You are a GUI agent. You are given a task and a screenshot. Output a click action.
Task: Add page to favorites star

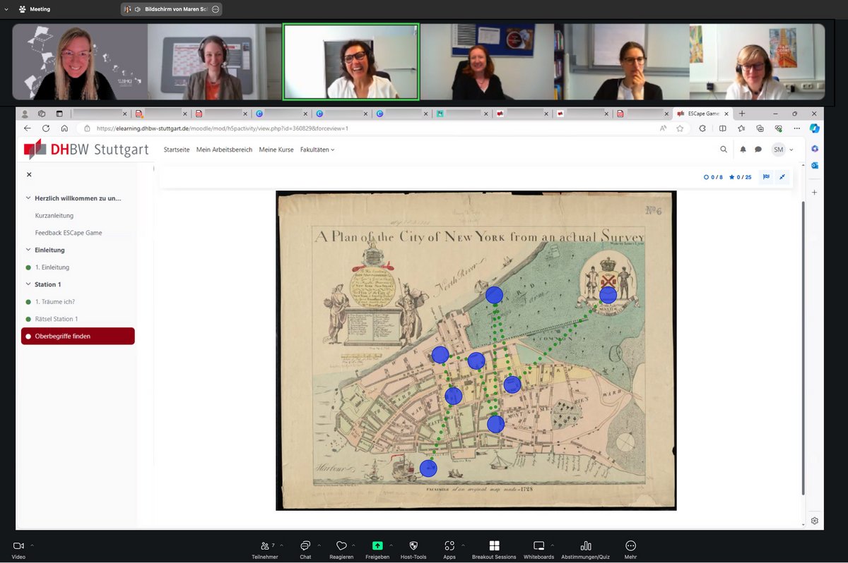coord(680,128)
